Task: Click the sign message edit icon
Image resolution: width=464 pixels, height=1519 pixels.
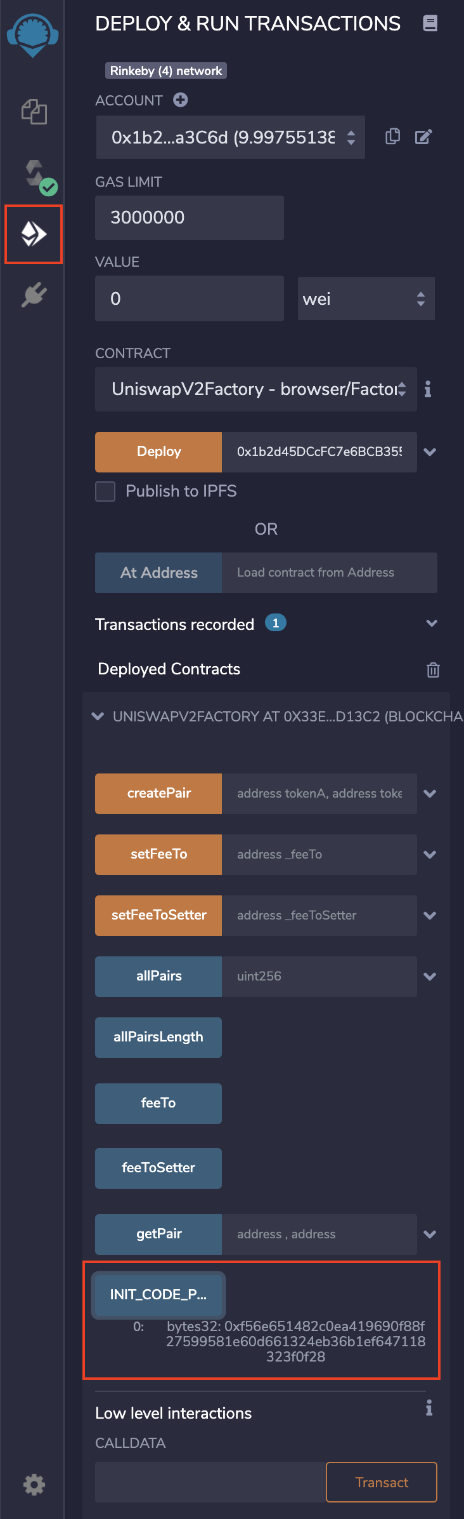Action: pos(423,137)
